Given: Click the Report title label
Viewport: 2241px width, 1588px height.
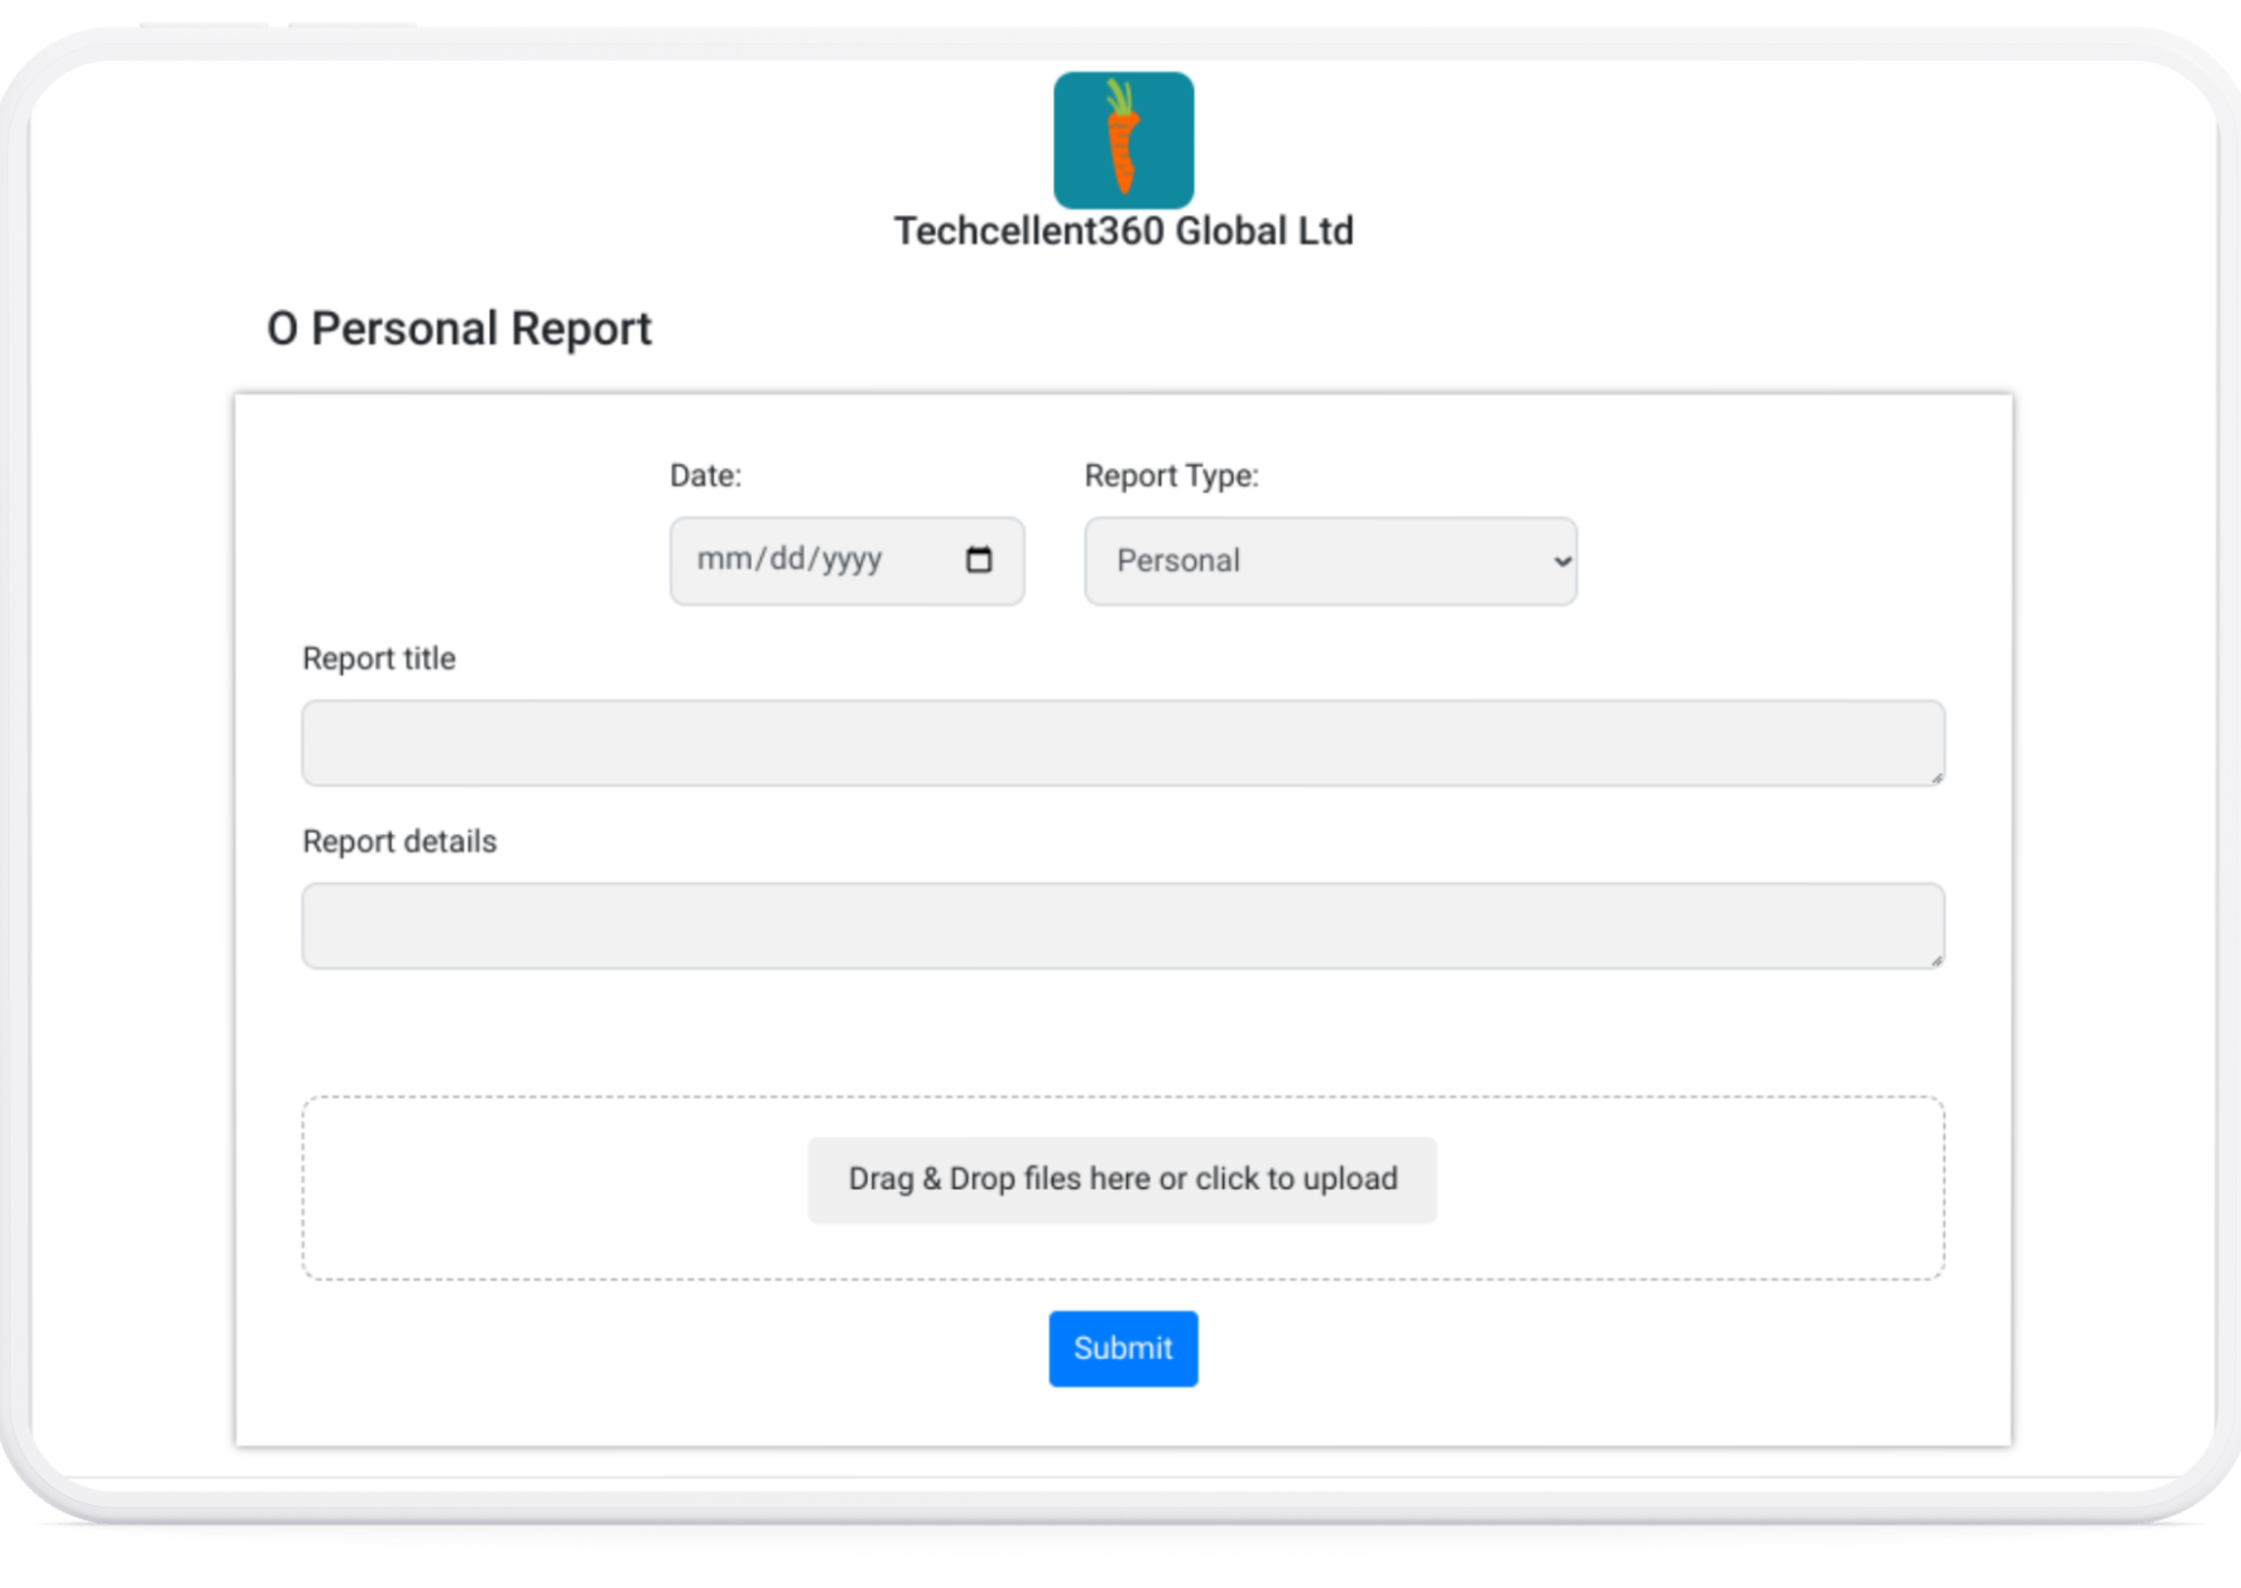Looking at the screenshot, I should coord(378,659).
